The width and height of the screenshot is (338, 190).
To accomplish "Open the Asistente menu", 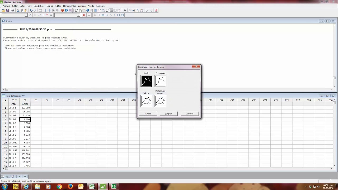I will coord(100,6).
